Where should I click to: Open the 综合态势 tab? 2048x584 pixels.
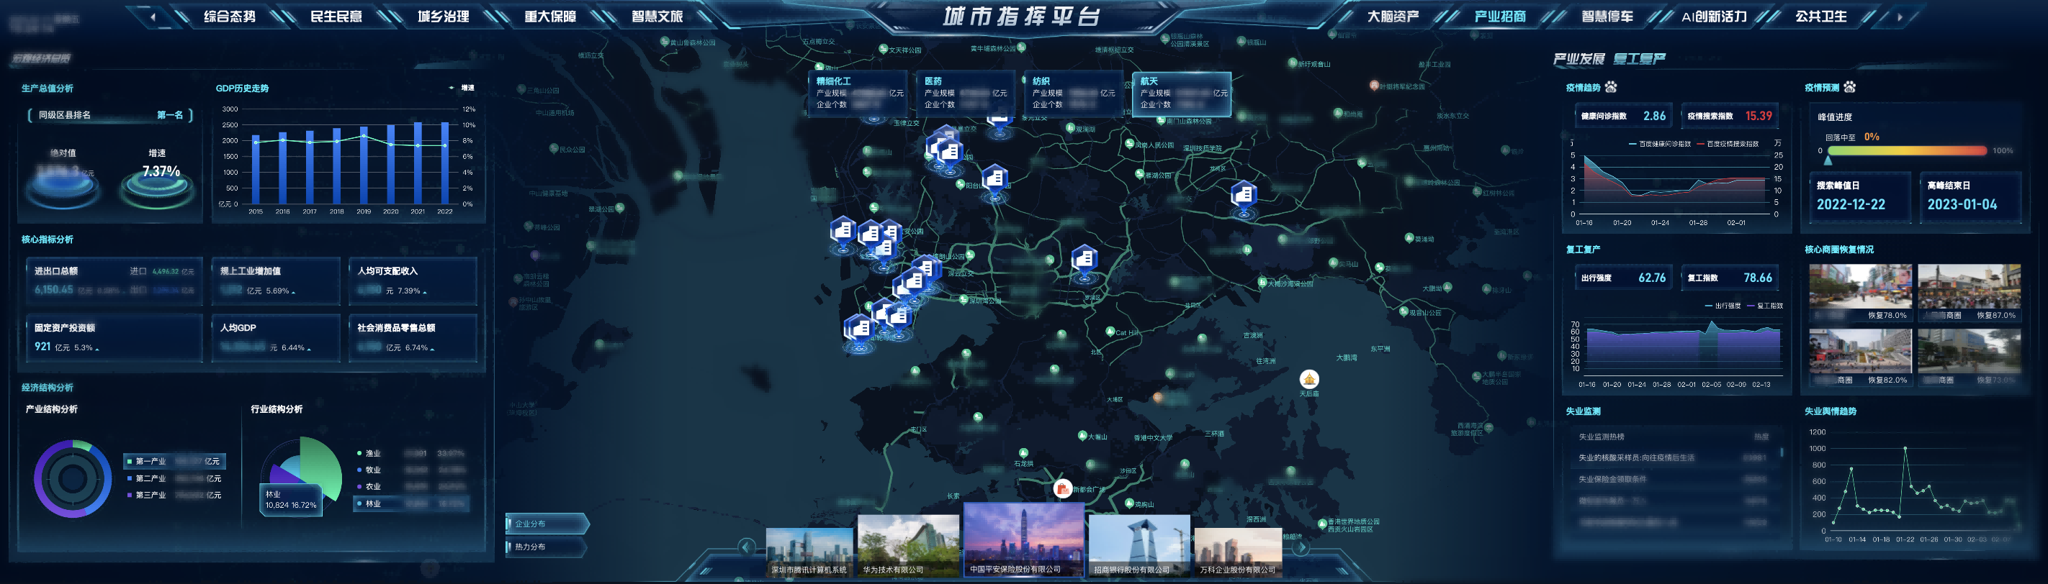230,16
